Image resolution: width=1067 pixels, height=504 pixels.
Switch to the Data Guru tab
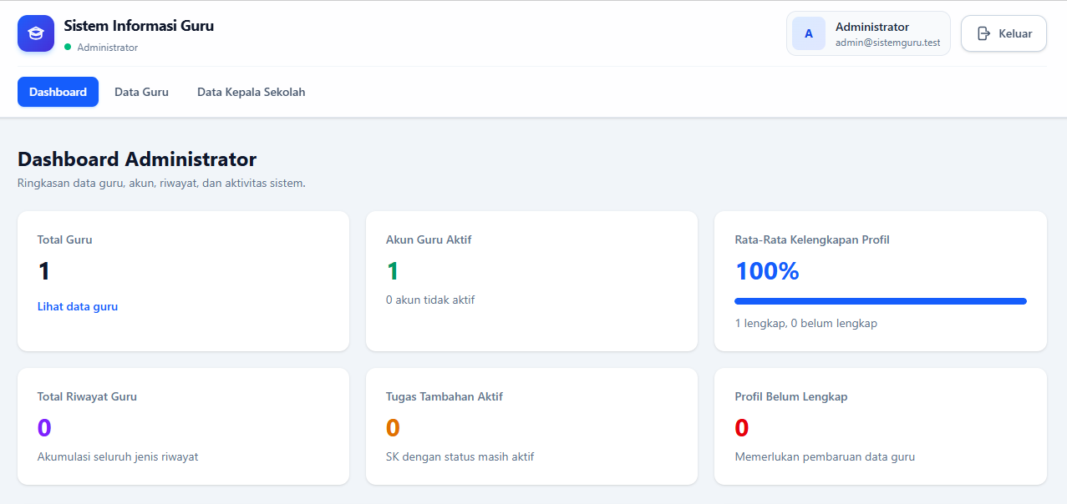(x=141, y=92)
